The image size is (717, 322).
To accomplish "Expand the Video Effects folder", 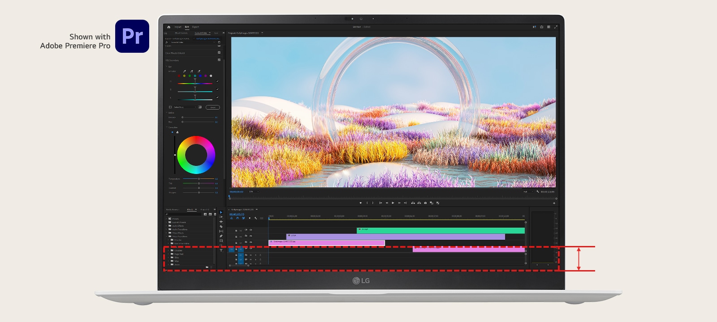I will click(x=166, y=233).
